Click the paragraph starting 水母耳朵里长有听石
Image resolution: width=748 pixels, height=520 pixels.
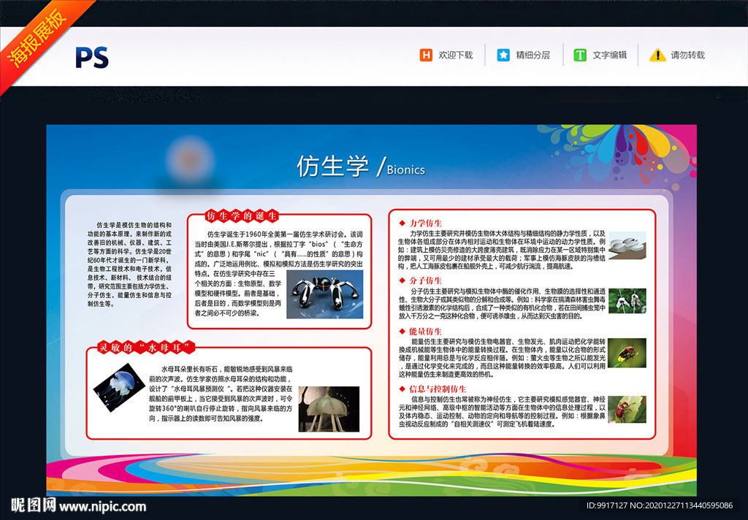click(221, 394)
